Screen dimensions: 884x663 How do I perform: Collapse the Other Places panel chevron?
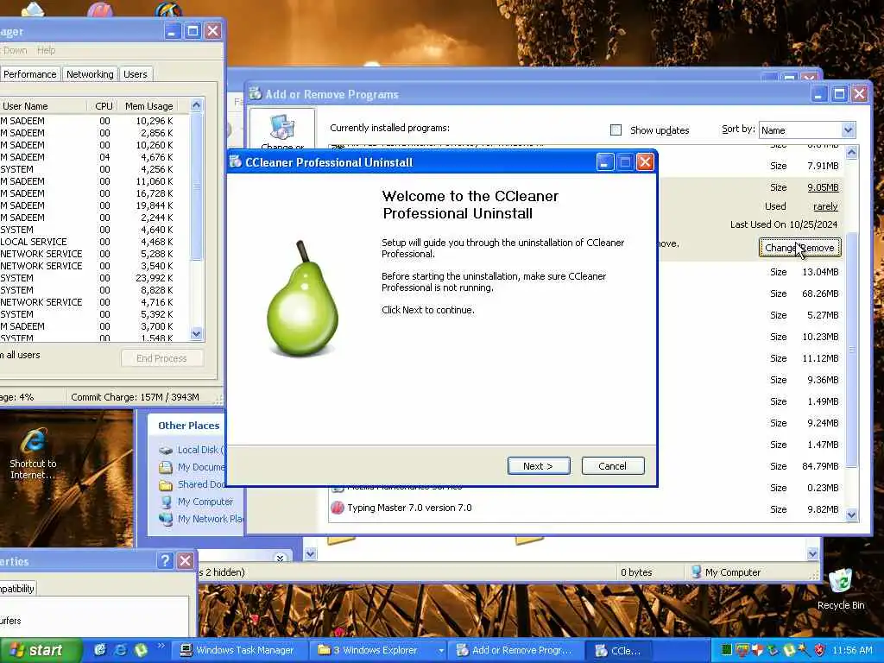coord(281,559)
